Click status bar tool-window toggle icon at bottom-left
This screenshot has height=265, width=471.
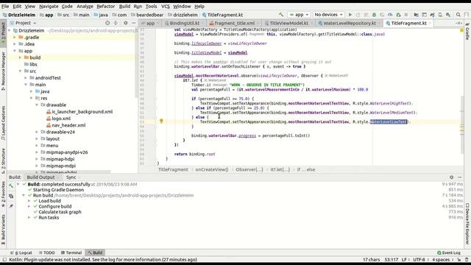click(x=4, y=260)
